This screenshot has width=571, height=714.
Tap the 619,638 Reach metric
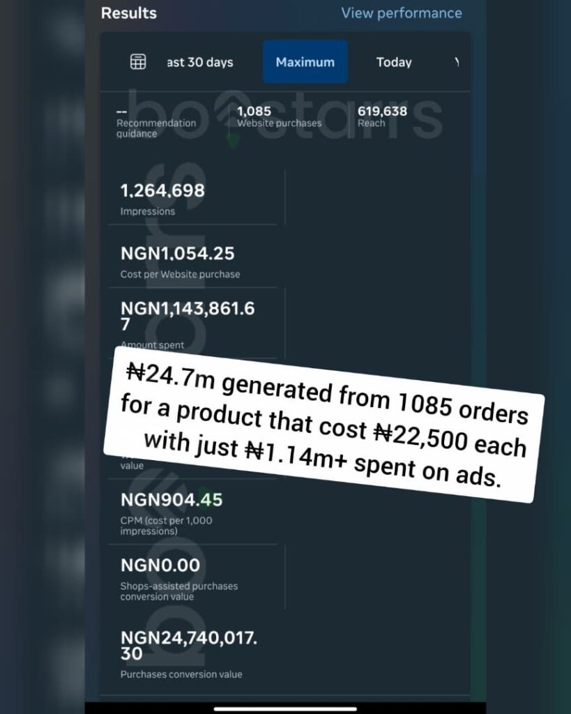[382, 117]
